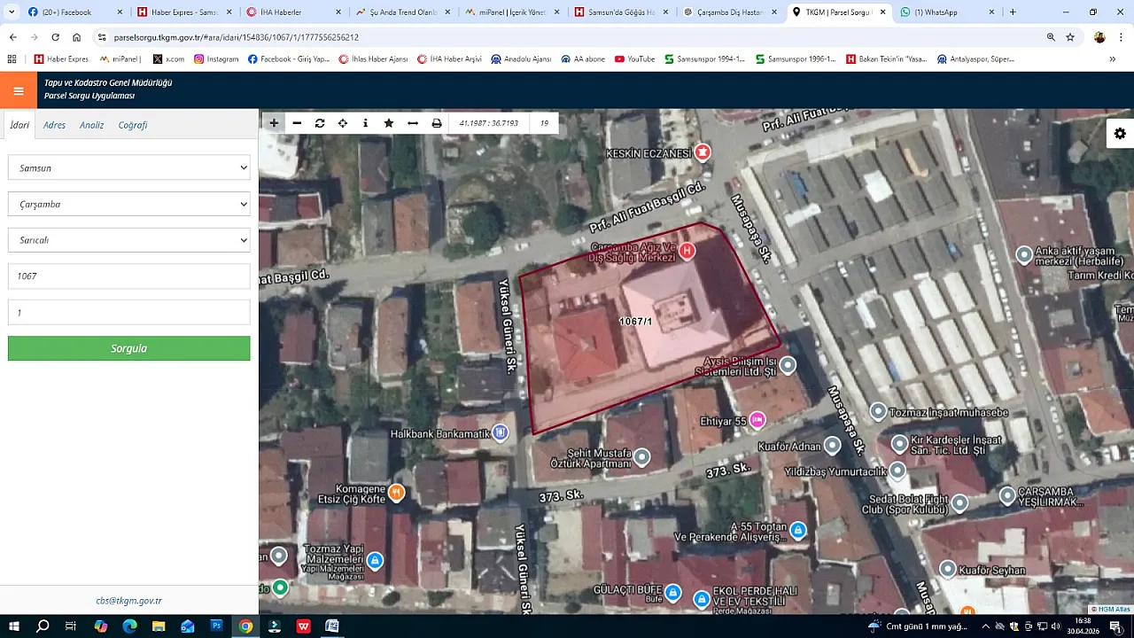The width and height of the screenshot is (1134, 638).
Task: Open the YouTube bookmark
Action: coord(634,59)
